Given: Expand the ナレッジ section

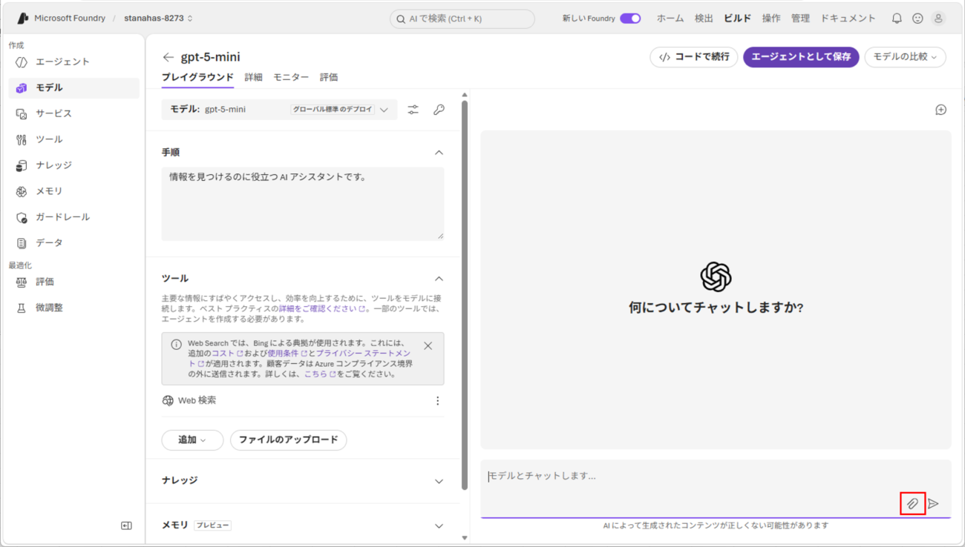Looking at the screenshot, I should pos(439,481).
